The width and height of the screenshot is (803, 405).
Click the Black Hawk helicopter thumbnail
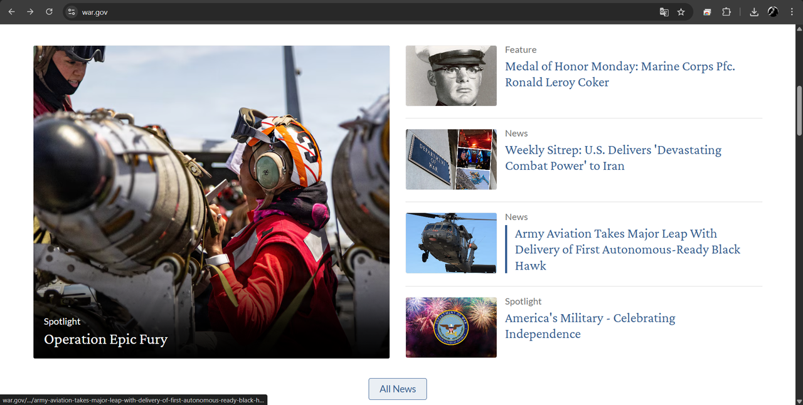coord(451,243)
